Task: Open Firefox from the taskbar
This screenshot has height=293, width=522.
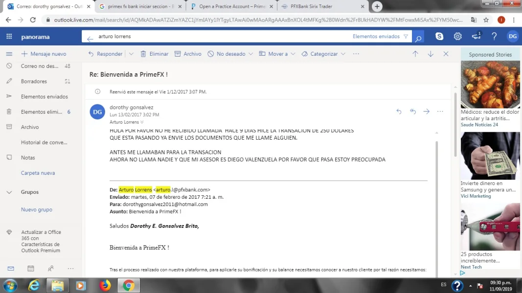Action: coord(105,286)
